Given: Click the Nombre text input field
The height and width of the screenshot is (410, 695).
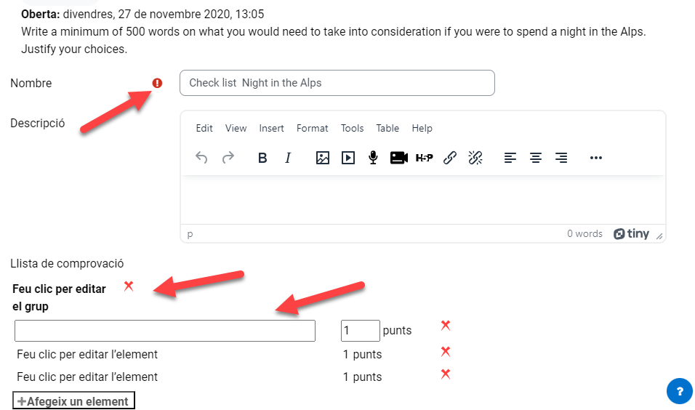Looking at the screenshot, I should point(337,83).
